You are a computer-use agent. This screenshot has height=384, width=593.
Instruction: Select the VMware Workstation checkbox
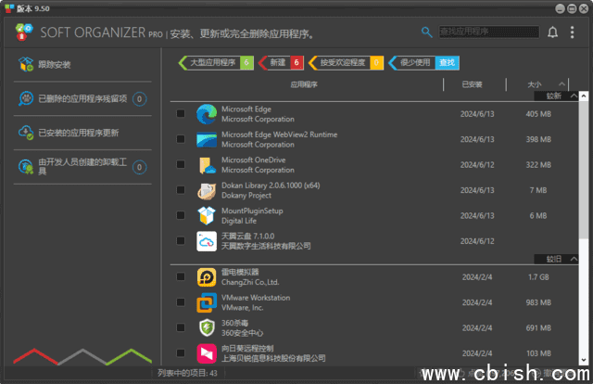[x=181, y=302]
